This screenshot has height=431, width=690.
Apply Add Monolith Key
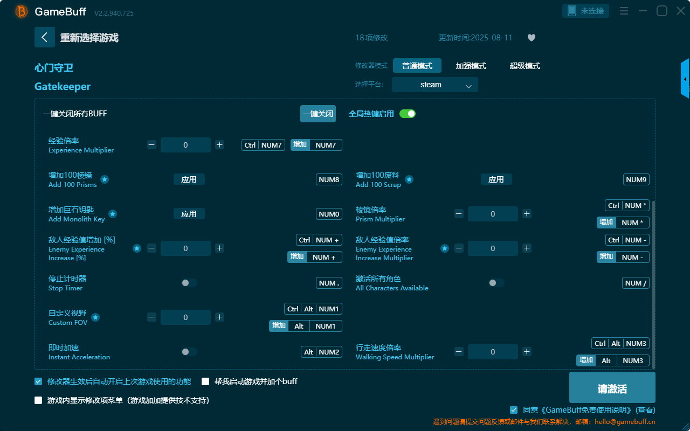click(189, 214)
